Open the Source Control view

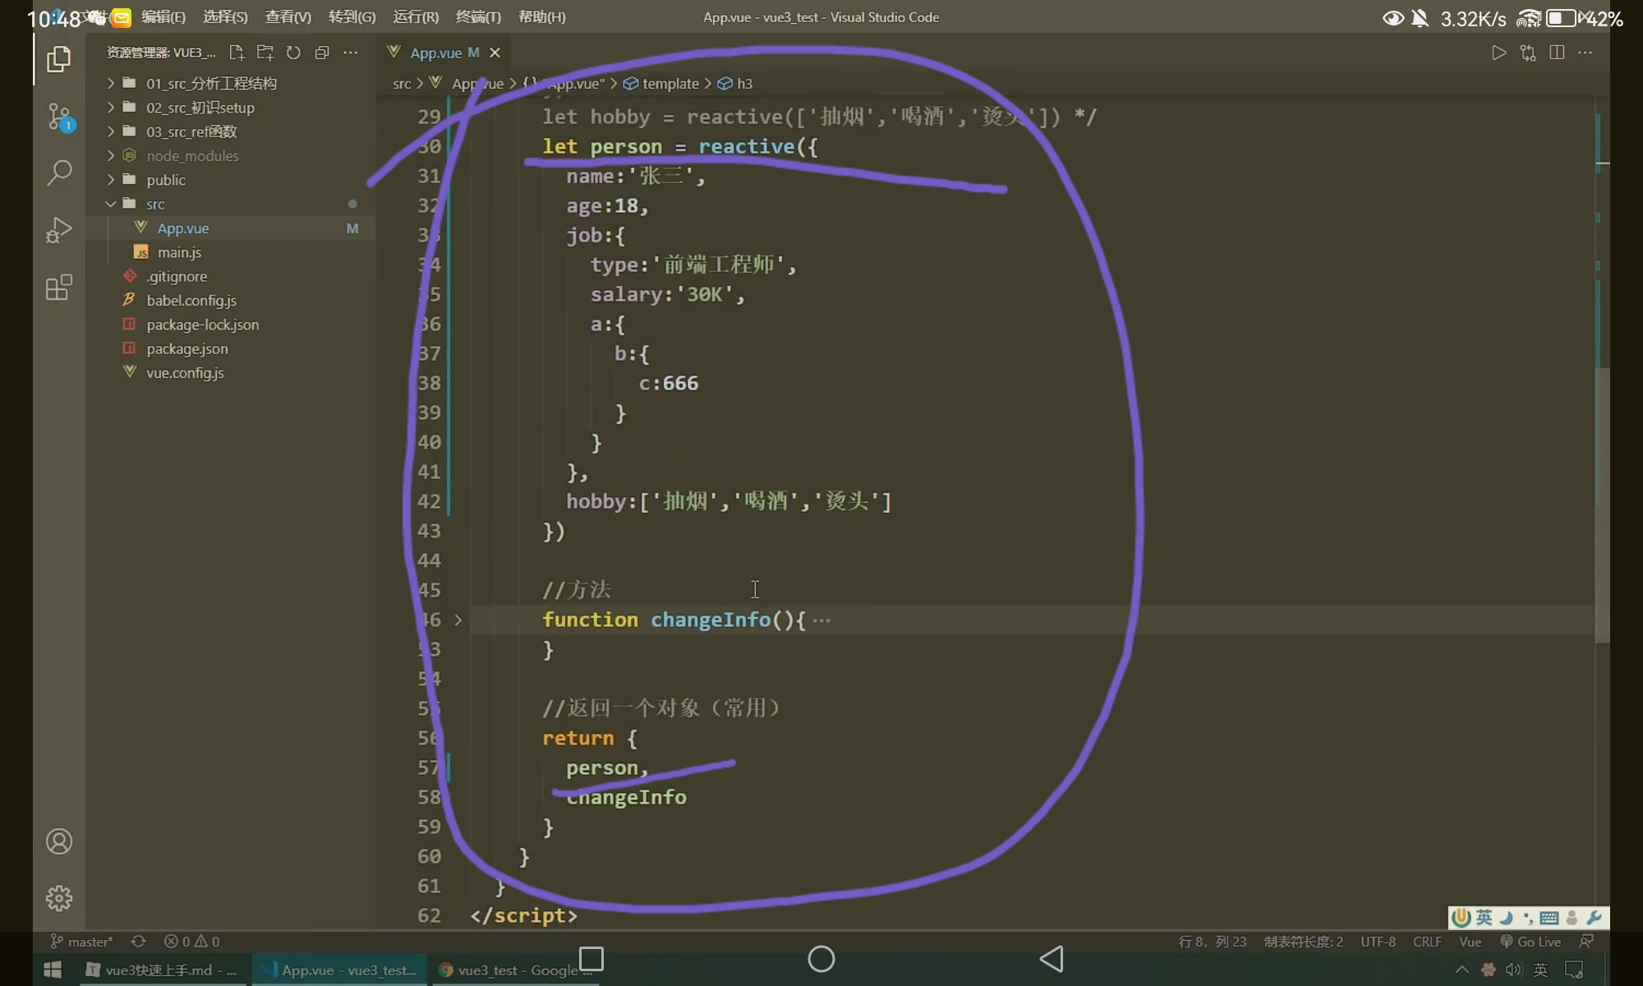click(59, 117)
